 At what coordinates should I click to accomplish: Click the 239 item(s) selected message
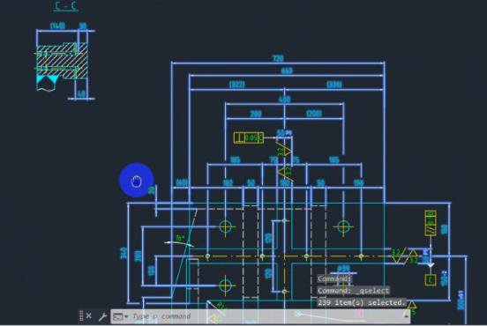click(x=362, y=302)
